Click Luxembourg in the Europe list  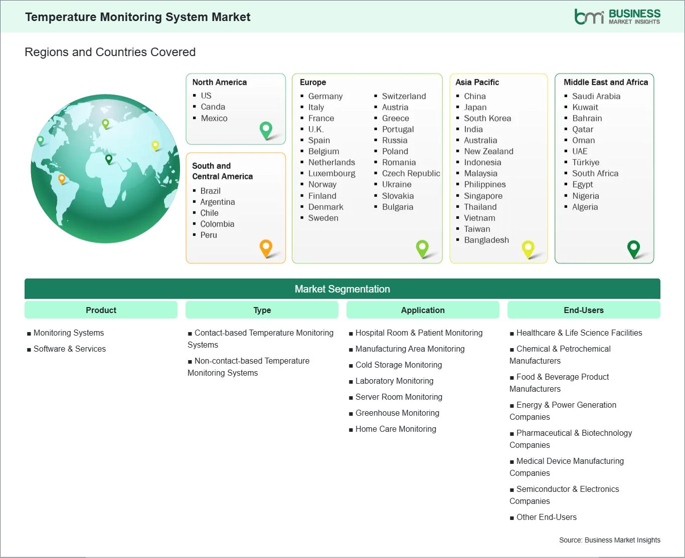pyautogui.click(x=332, y=173)
